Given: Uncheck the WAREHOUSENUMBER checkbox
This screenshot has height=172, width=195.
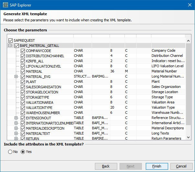Looking at the screenshot, I should (x=23, y=113).
